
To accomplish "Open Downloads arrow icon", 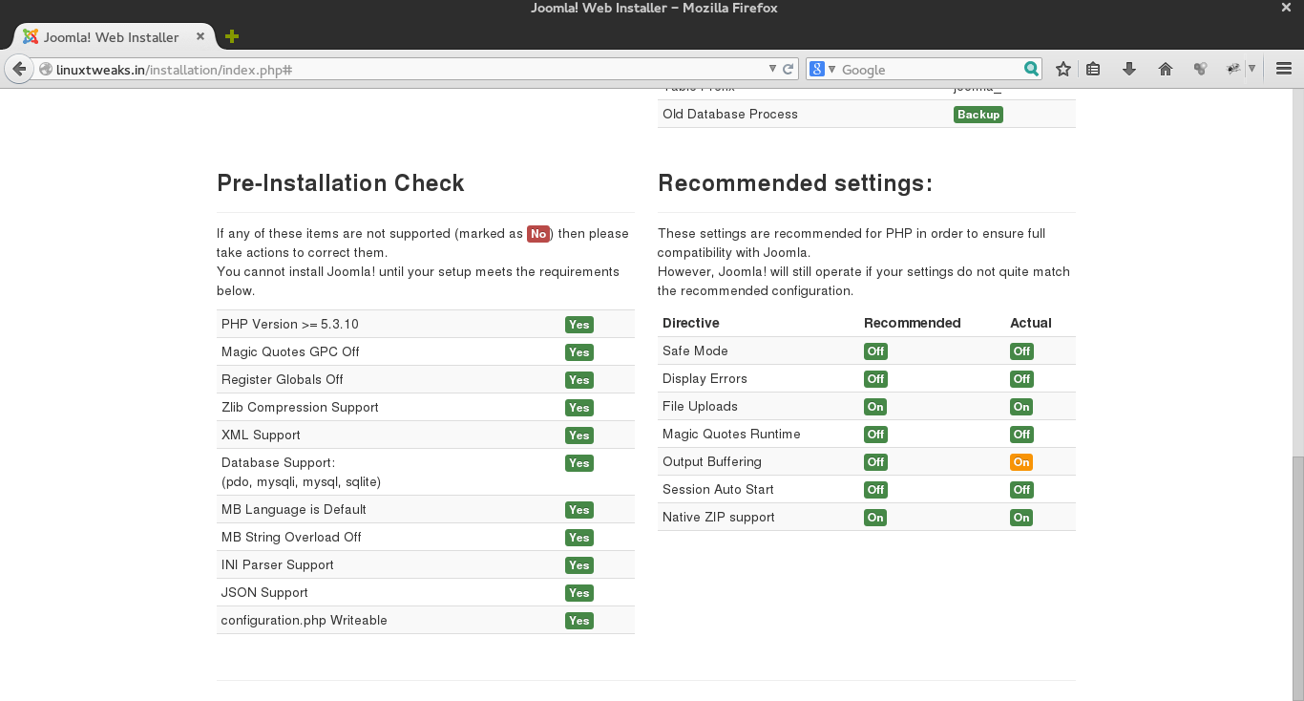I will [x=1129, y=69].
